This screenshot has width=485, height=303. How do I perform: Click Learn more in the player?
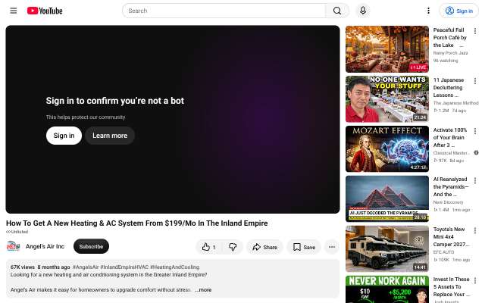110,136
